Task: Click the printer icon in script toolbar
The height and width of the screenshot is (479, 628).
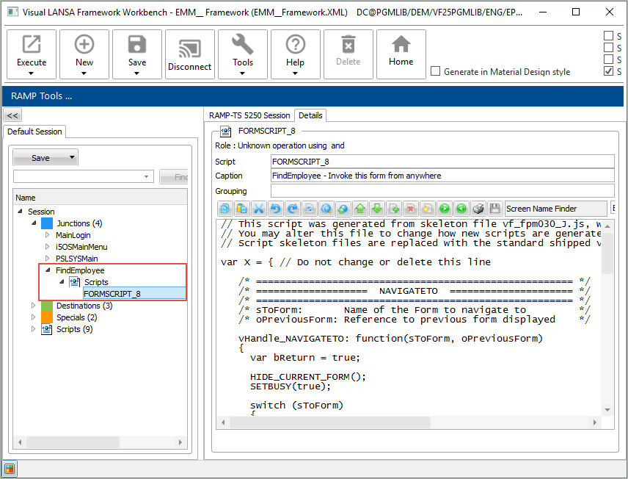Action: tap(478, 209)
